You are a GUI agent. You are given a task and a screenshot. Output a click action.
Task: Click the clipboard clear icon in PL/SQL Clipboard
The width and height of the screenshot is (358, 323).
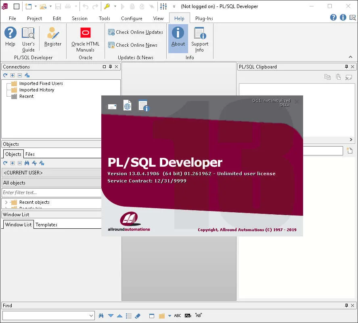[x=349, y=77]
